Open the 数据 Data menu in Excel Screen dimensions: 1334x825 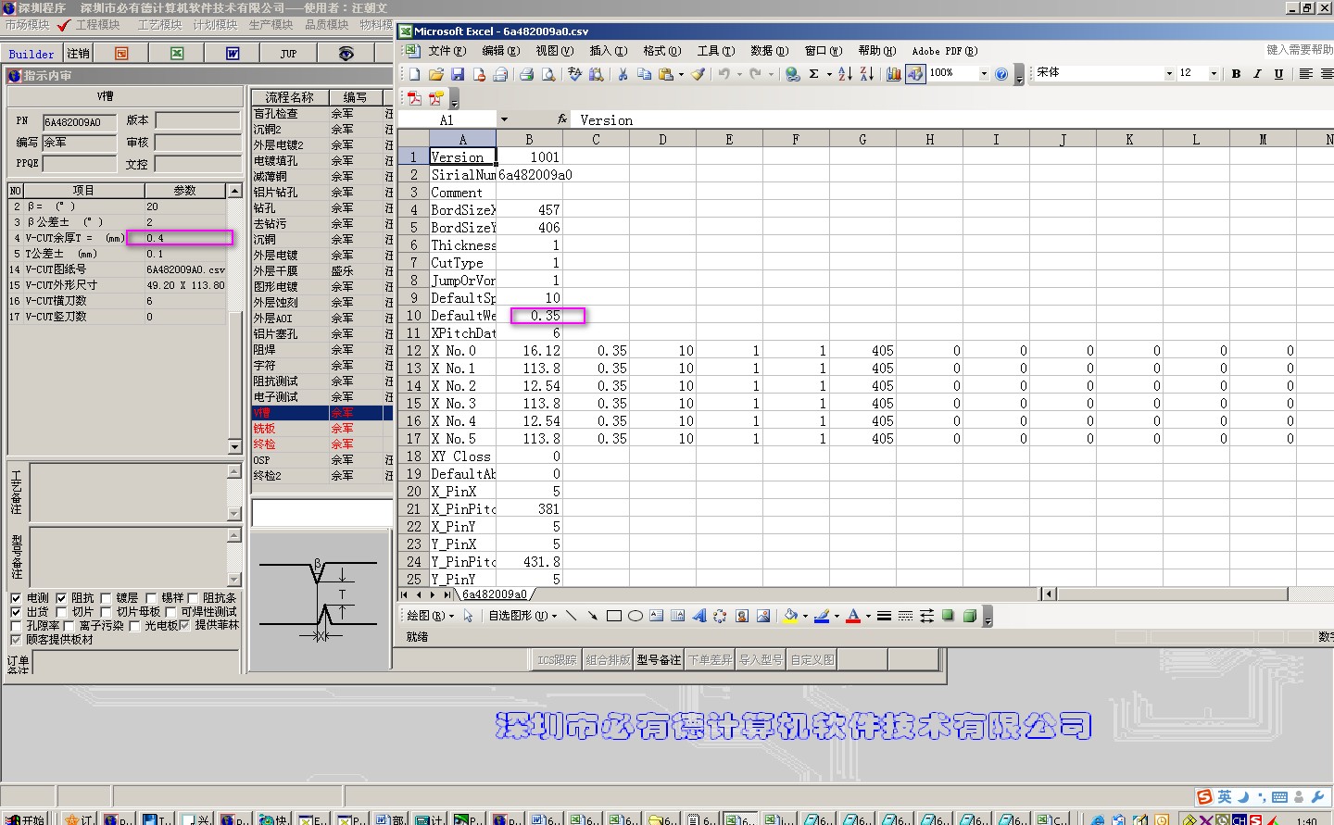769,51
